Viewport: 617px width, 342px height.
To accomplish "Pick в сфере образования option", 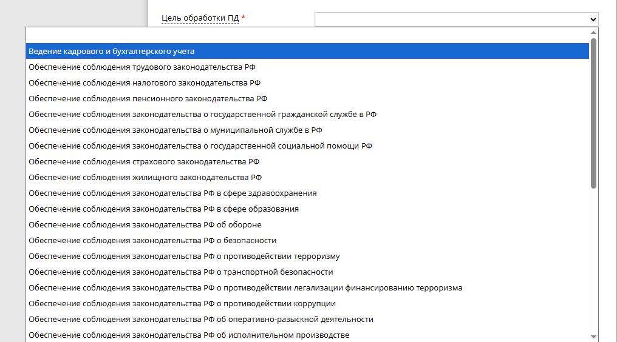I will [163, 209].
